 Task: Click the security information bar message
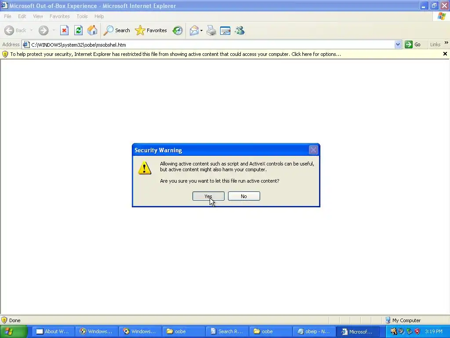pyautogui.click(x=176, y=54)
